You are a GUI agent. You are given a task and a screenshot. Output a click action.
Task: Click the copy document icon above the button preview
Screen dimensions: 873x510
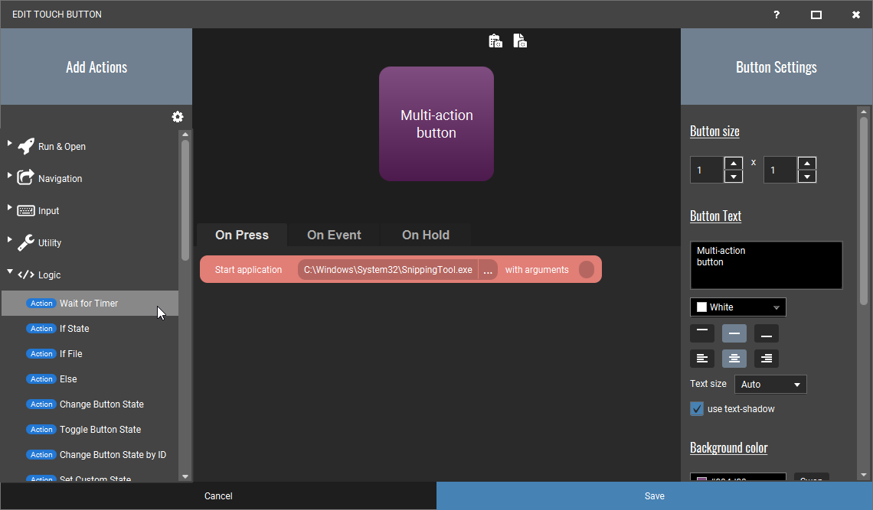tap(520, 41)
